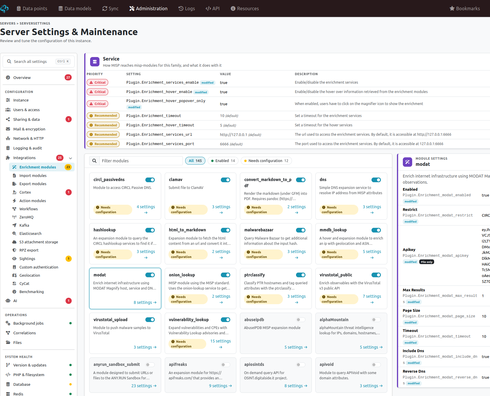Viewport: 490px width, 396px height.
Task: Click the Sightings eye icon
Action: tap(14, 259)
